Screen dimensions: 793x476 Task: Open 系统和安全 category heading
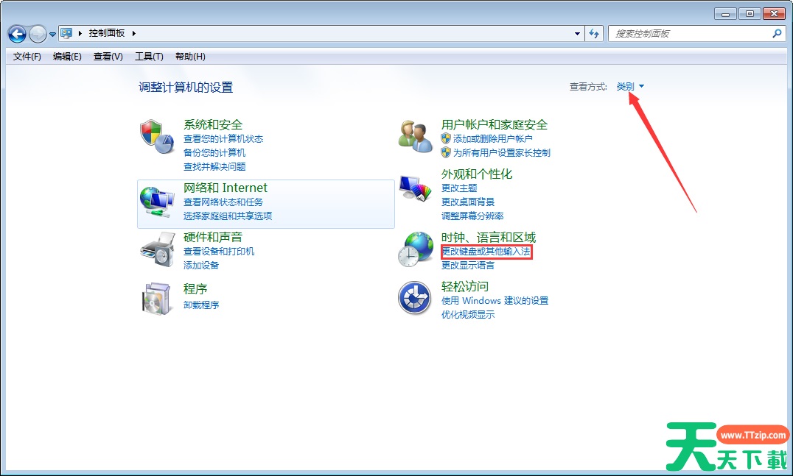pyautogui.click(x=213, y=124)
